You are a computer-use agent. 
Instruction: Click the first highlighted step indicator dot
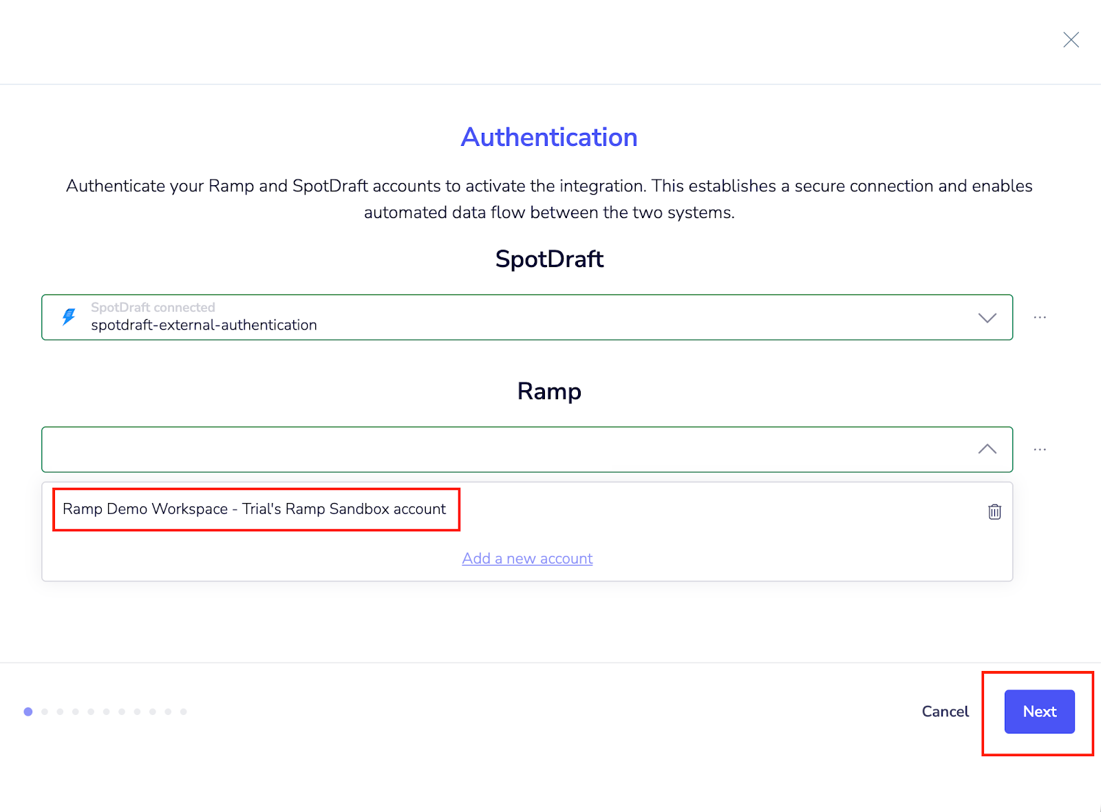click(x=28, y=712)
